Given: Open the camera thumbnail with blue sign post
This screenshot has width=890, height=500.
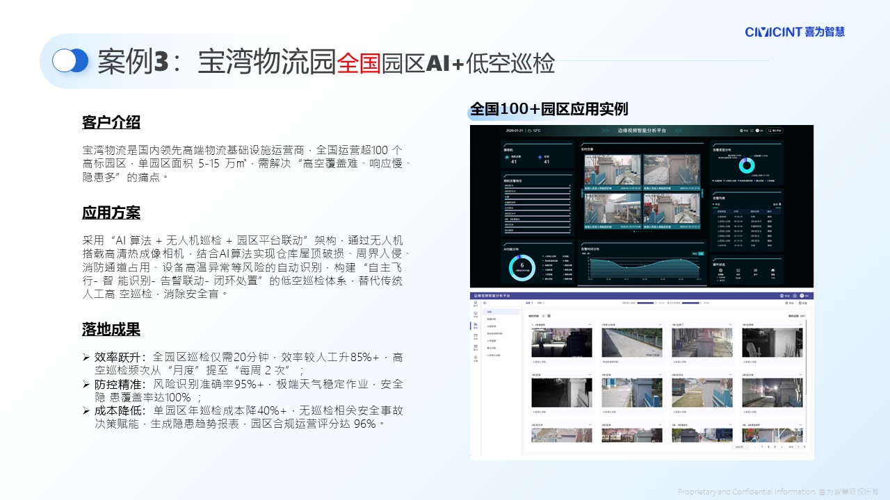Looking at the screenshot, I should [x=702, y=342].
